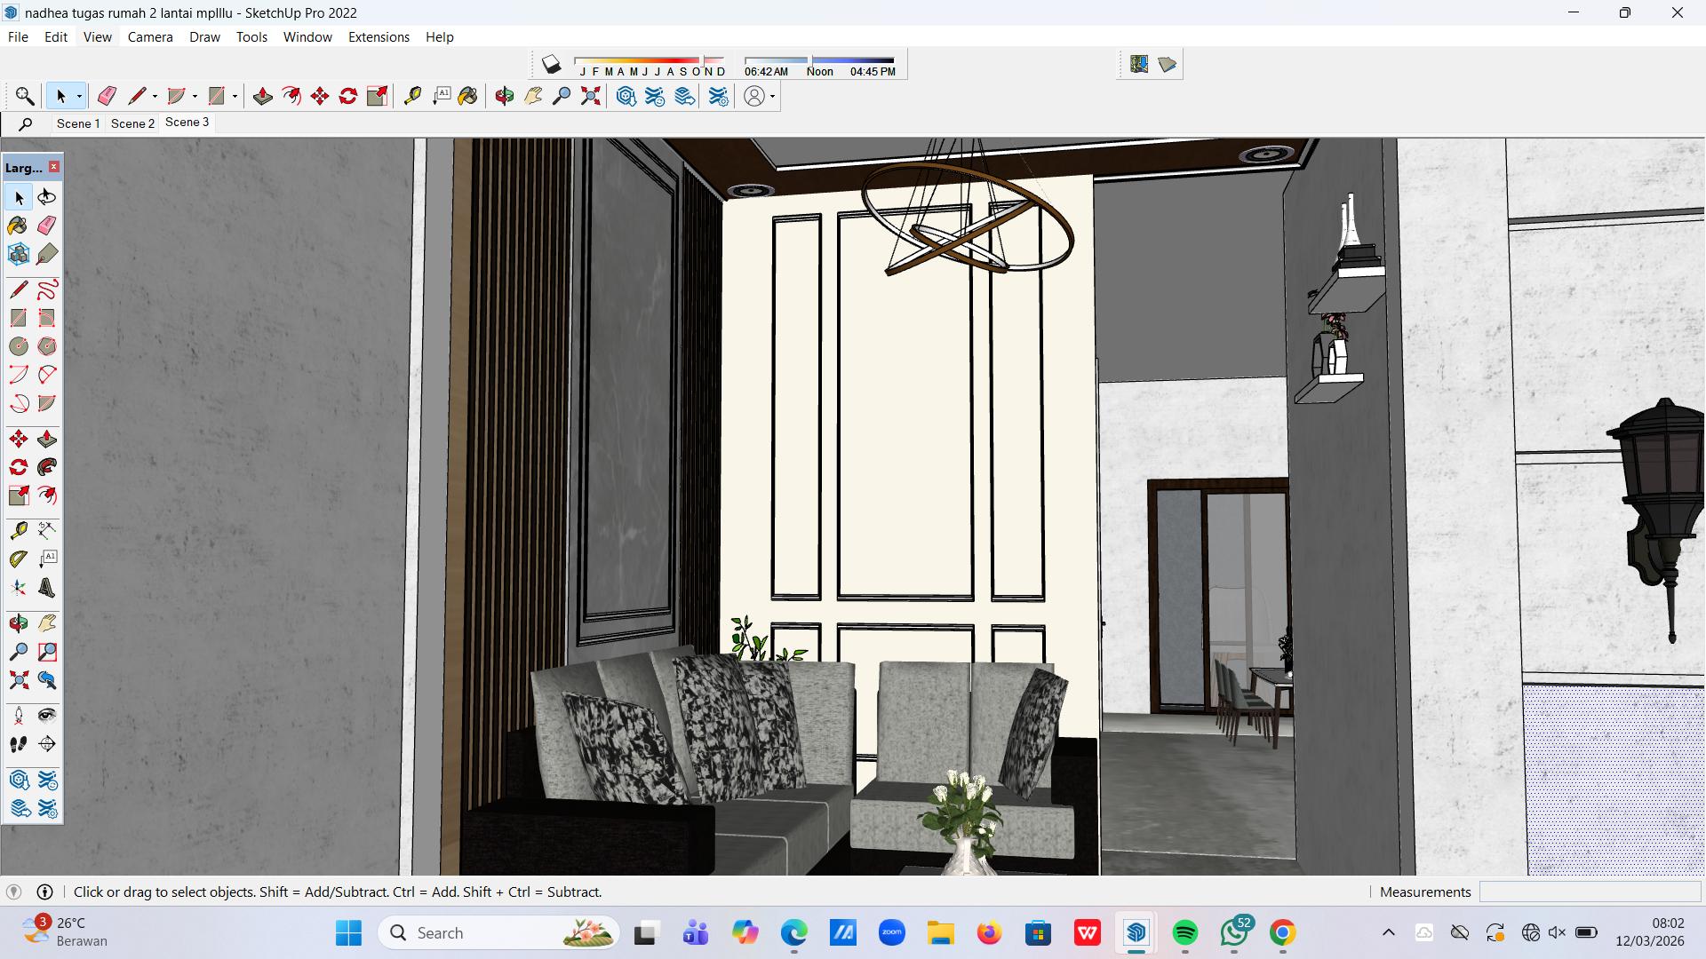Image resolution: width=1706 pixels, height=959 pixels.
Task: Switch to the Scene 2 tab
Action: click(x=132, y=123)
